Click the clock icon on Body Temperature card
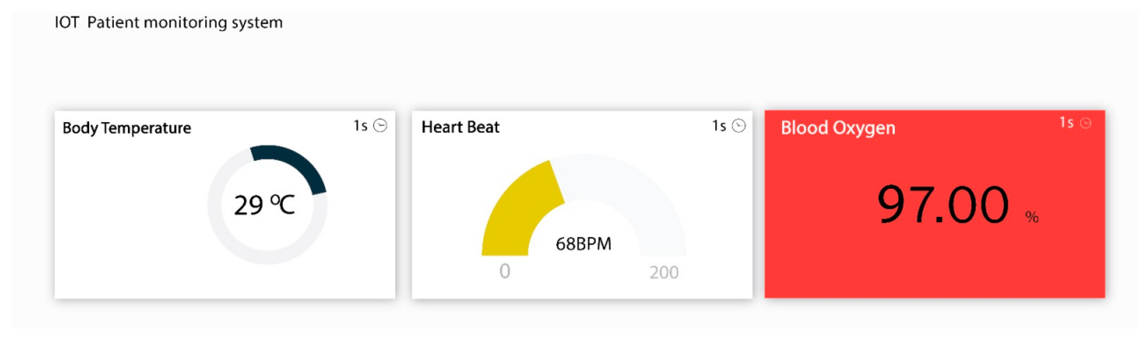Screen dimensions: 1148x343 (380, 126)
